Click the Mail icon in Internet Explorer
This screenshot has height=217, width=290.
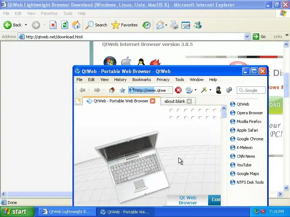tap(160, 25)
